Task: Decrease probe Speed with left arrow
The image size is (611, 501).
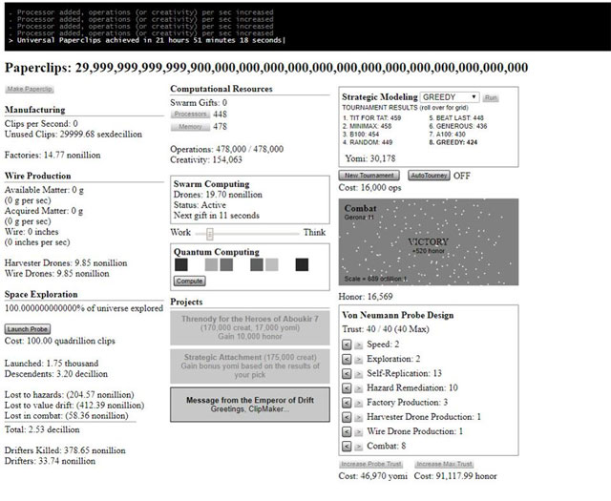Action: 347,344
